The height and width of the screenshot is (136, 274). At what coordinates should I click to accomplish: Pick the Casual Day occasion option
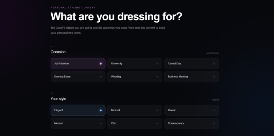pos(191,64)
